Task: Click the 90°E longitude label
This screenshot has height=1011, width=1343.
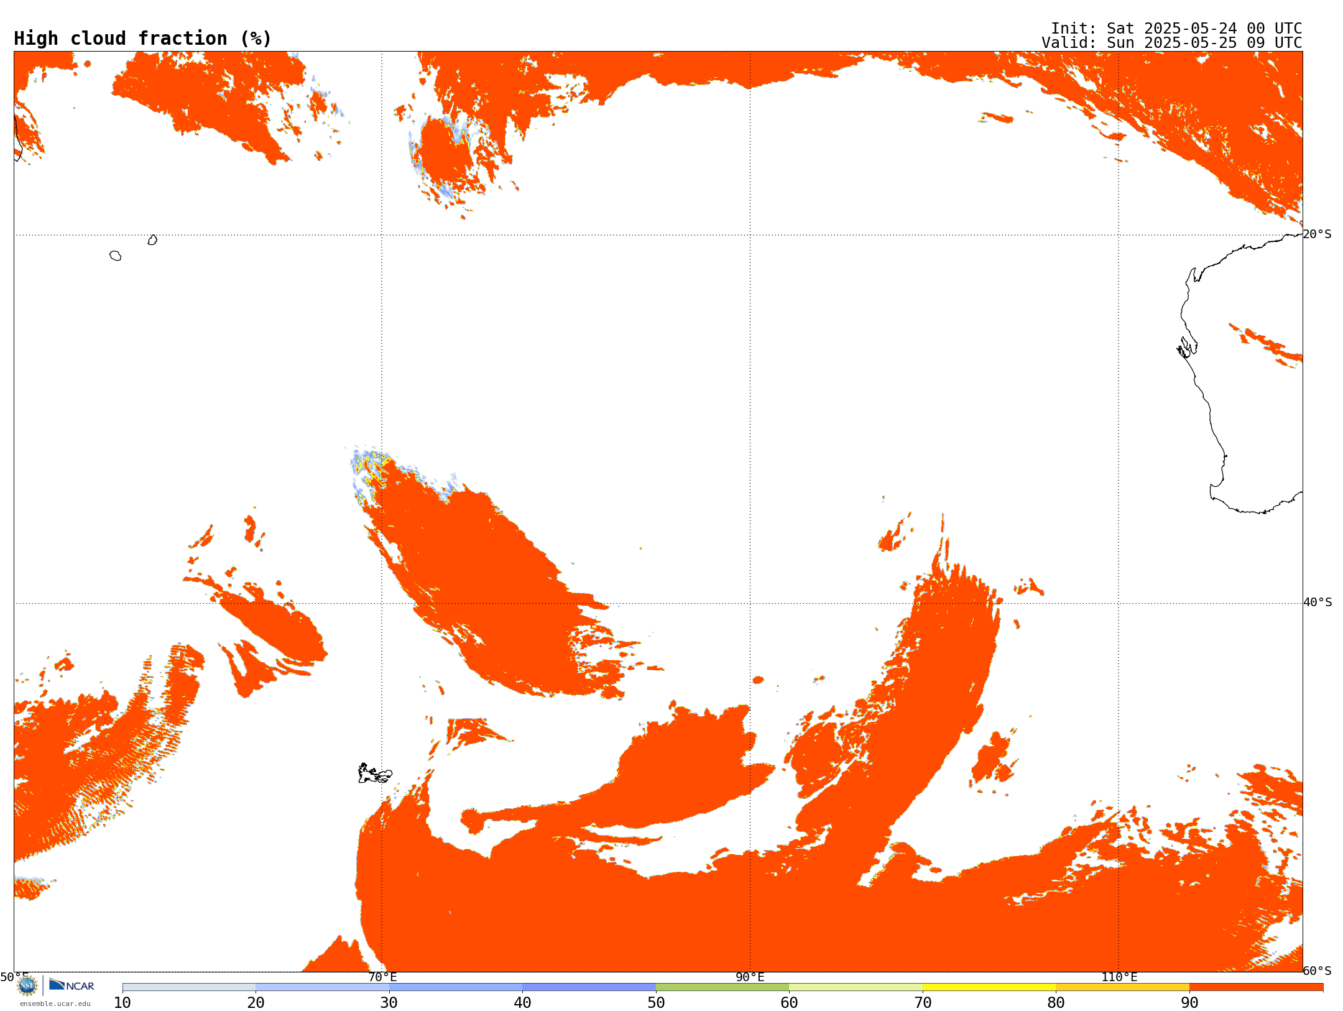Action: (x=750, y=977)
